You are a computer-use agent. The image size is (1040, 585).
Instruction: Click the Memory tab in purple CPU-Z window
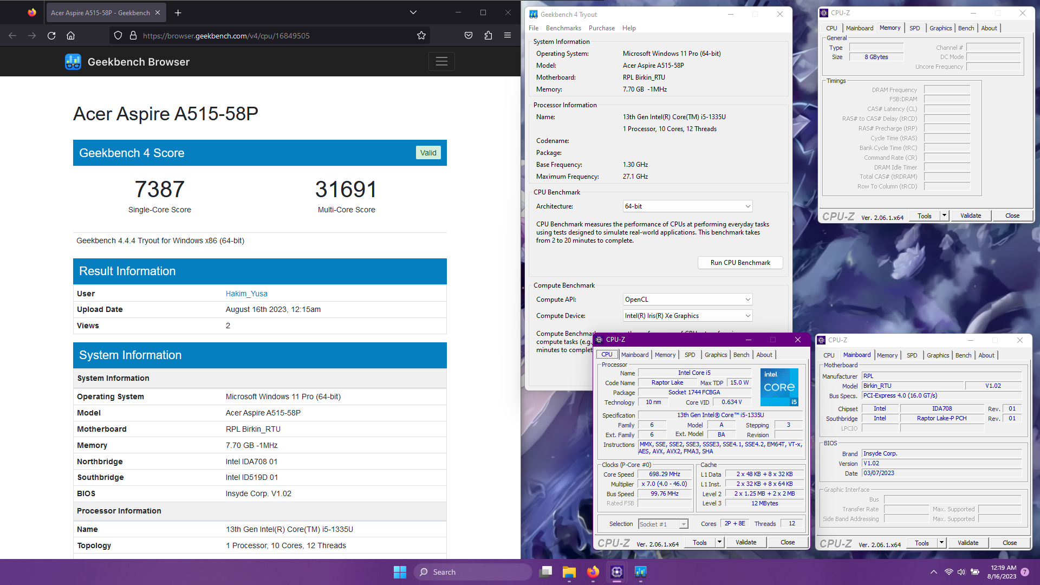point(665,355)
